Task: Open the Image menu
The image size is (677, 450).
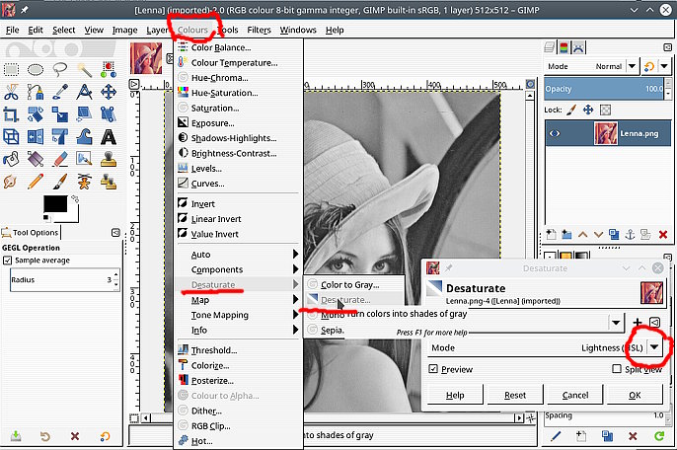Action: tap(124, 30)
